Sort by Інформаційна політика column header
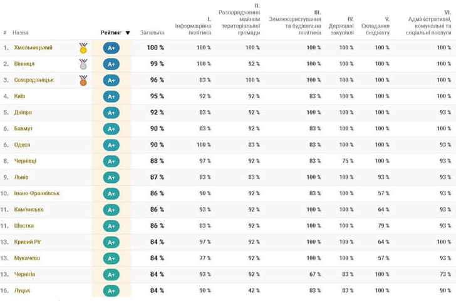 pos(193,29)
